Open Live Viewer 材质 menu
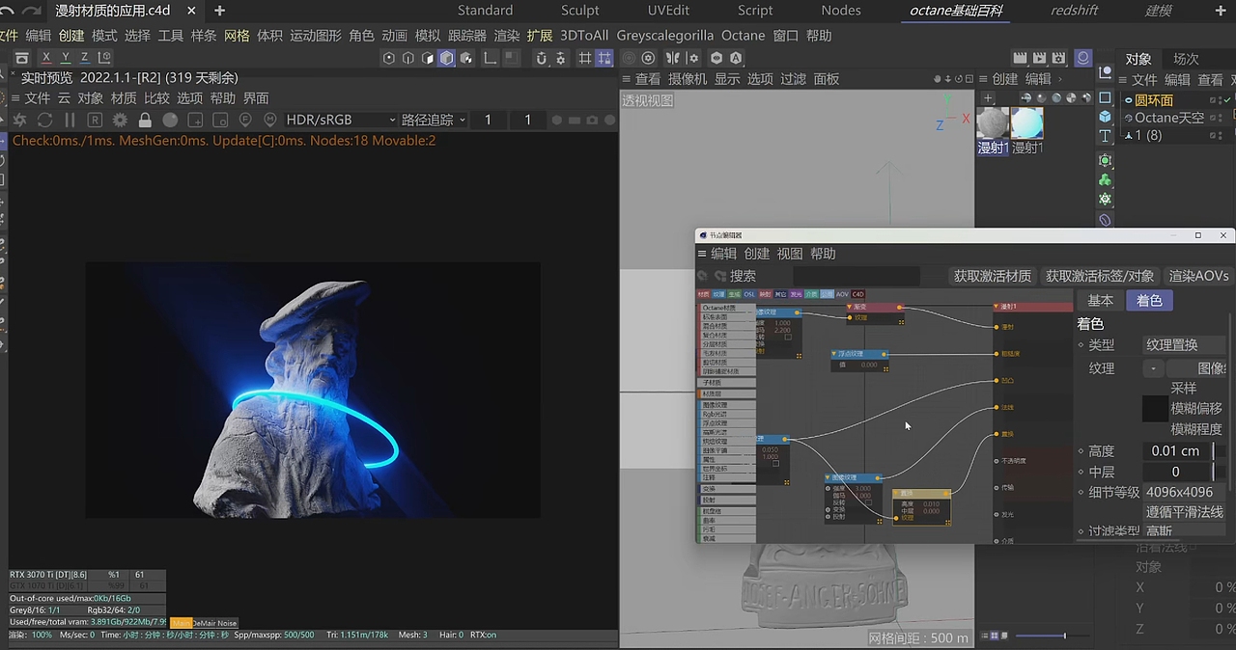The width and height of the screenshot is (1236, 650). point(124,98)
